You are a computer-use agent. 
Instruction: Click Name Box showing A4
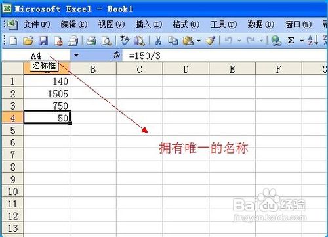pyautogui.click(x=36, y=56)
